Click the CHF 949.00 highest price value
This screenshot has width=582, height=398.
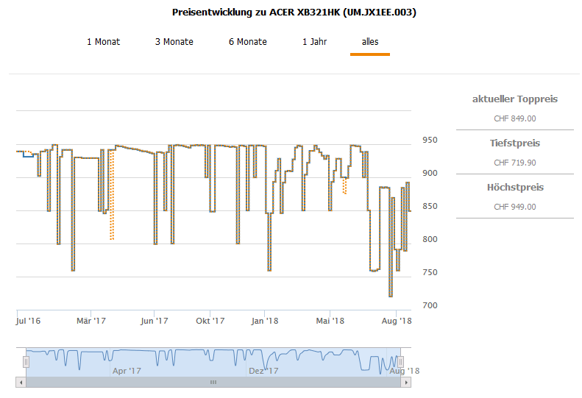pos(514,207)
